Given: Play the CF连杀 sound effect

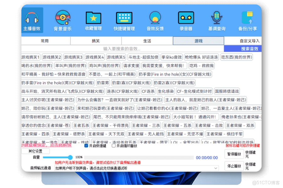Looking at the screenshot, I should (148, 91).
